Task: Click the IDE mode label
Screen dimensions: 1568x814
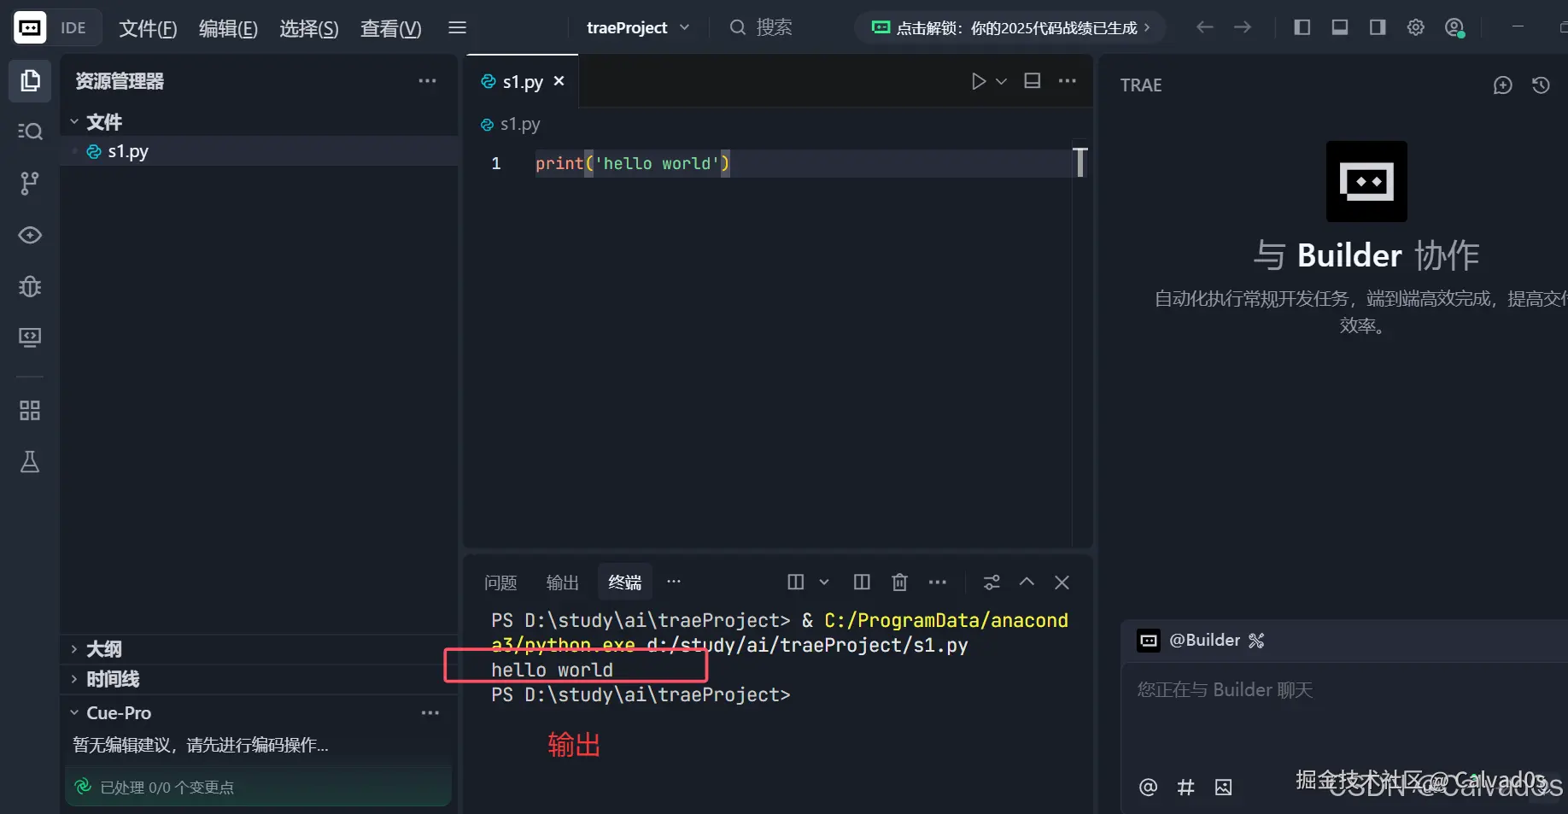Action: pyautogui.click(x=73, y=28)
